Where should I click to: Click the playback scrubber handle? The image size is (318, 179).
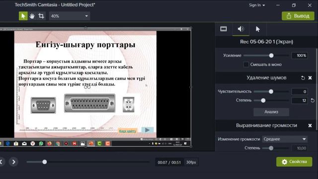[x=45, y=162]
